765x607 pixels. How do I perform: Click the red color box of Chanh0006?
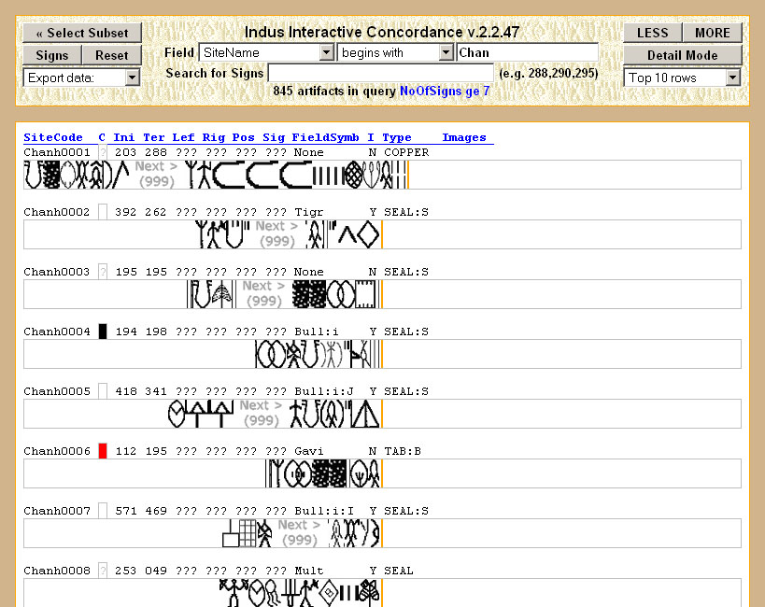103,451
